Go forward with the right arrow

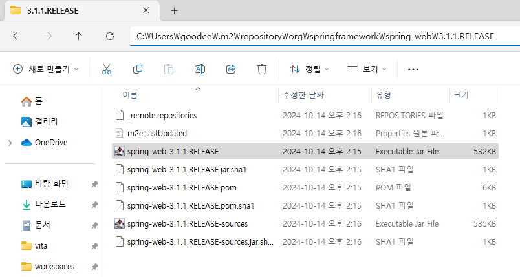(x=48, y=36)
